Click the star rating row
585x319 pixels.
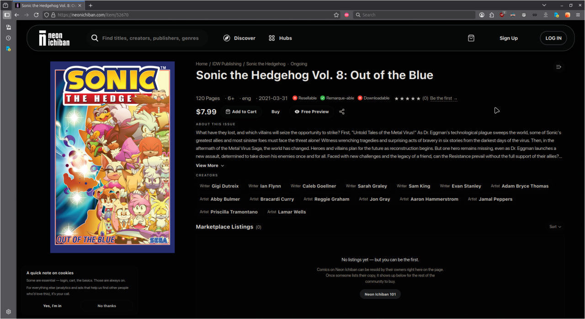pyautogui.click(x=407, y=98)
